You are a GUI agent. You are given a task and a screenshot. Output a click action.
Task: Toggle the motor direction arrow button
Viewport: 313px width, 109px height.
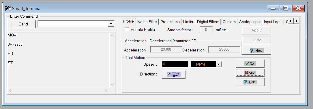pos(173,74)
